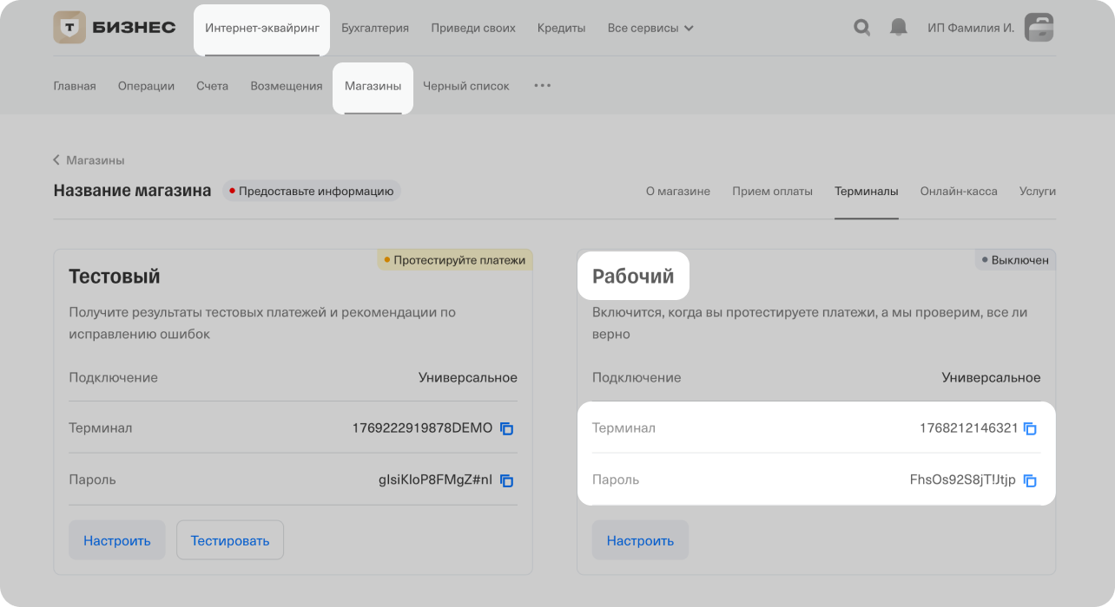Click the briefcase profile avatar
The image size is (1115, 607).
(1039, 28)
